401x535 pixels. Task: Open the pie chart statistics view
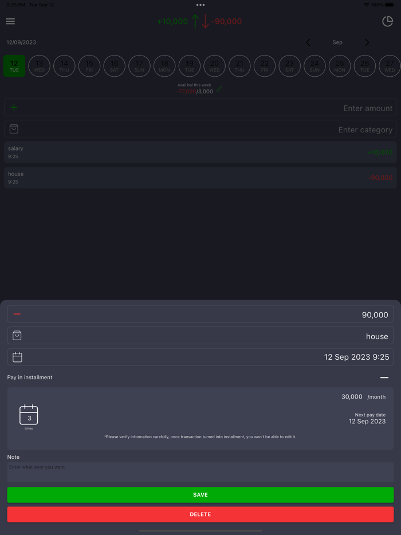point(387,21)
